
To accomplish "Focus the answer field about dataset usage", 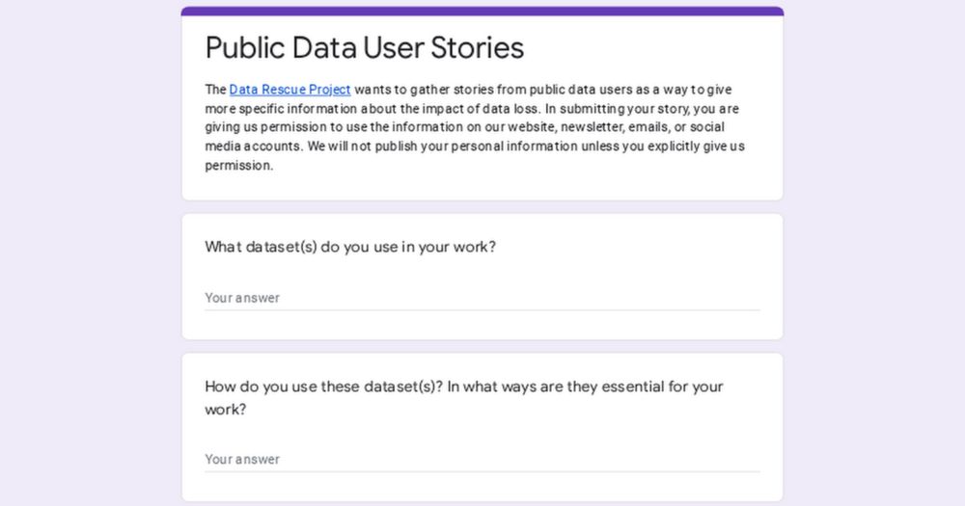I will pyautogui.click(x=482, y=459).
